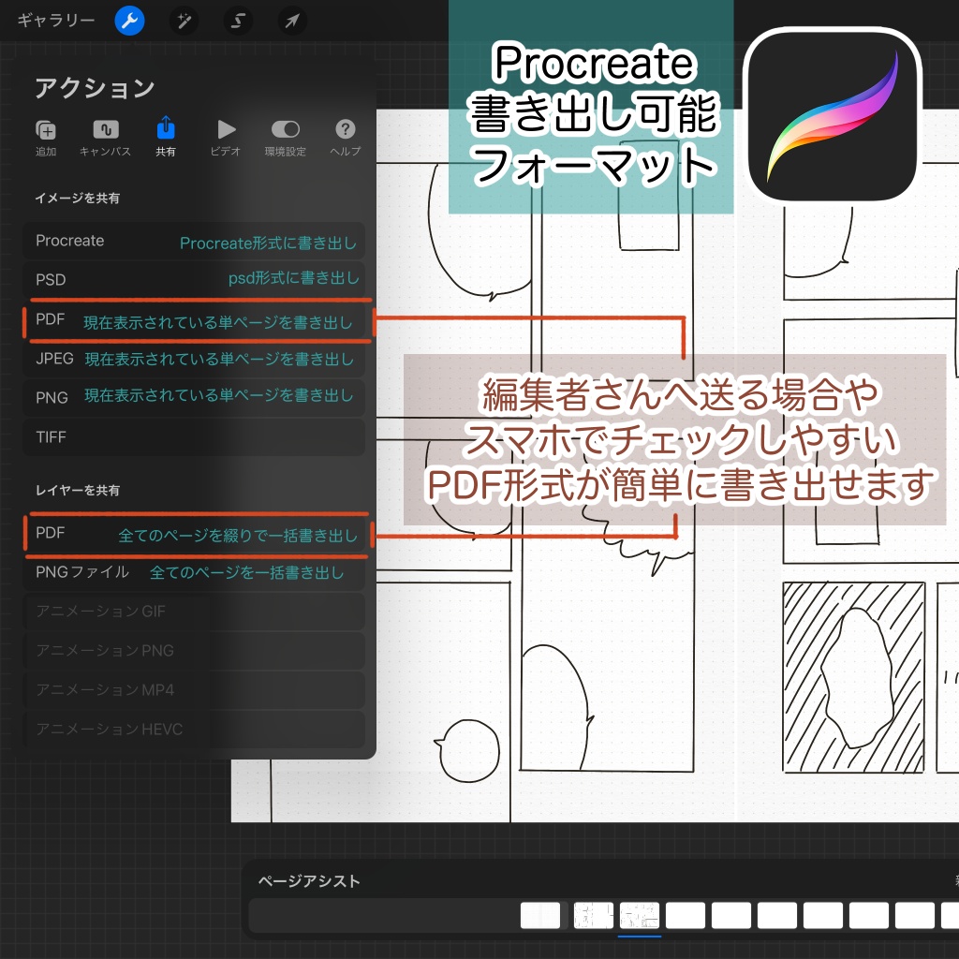Export the canvas as PSD
This screenshot has width=959, height=959.
coord(194,280)
